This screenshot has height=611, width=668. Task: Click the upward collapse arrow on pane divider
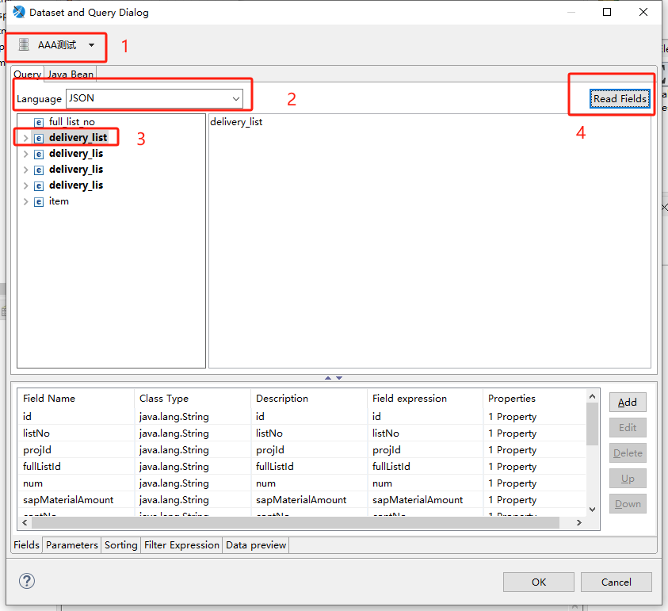click(328, 377)
